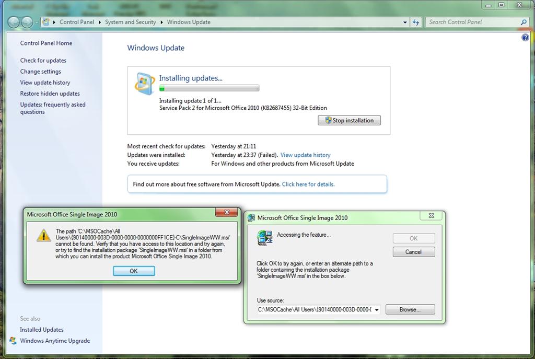Close the path not found error dialog
The height and width of the screenshot is (359, 535).
(x=227, y=212)
